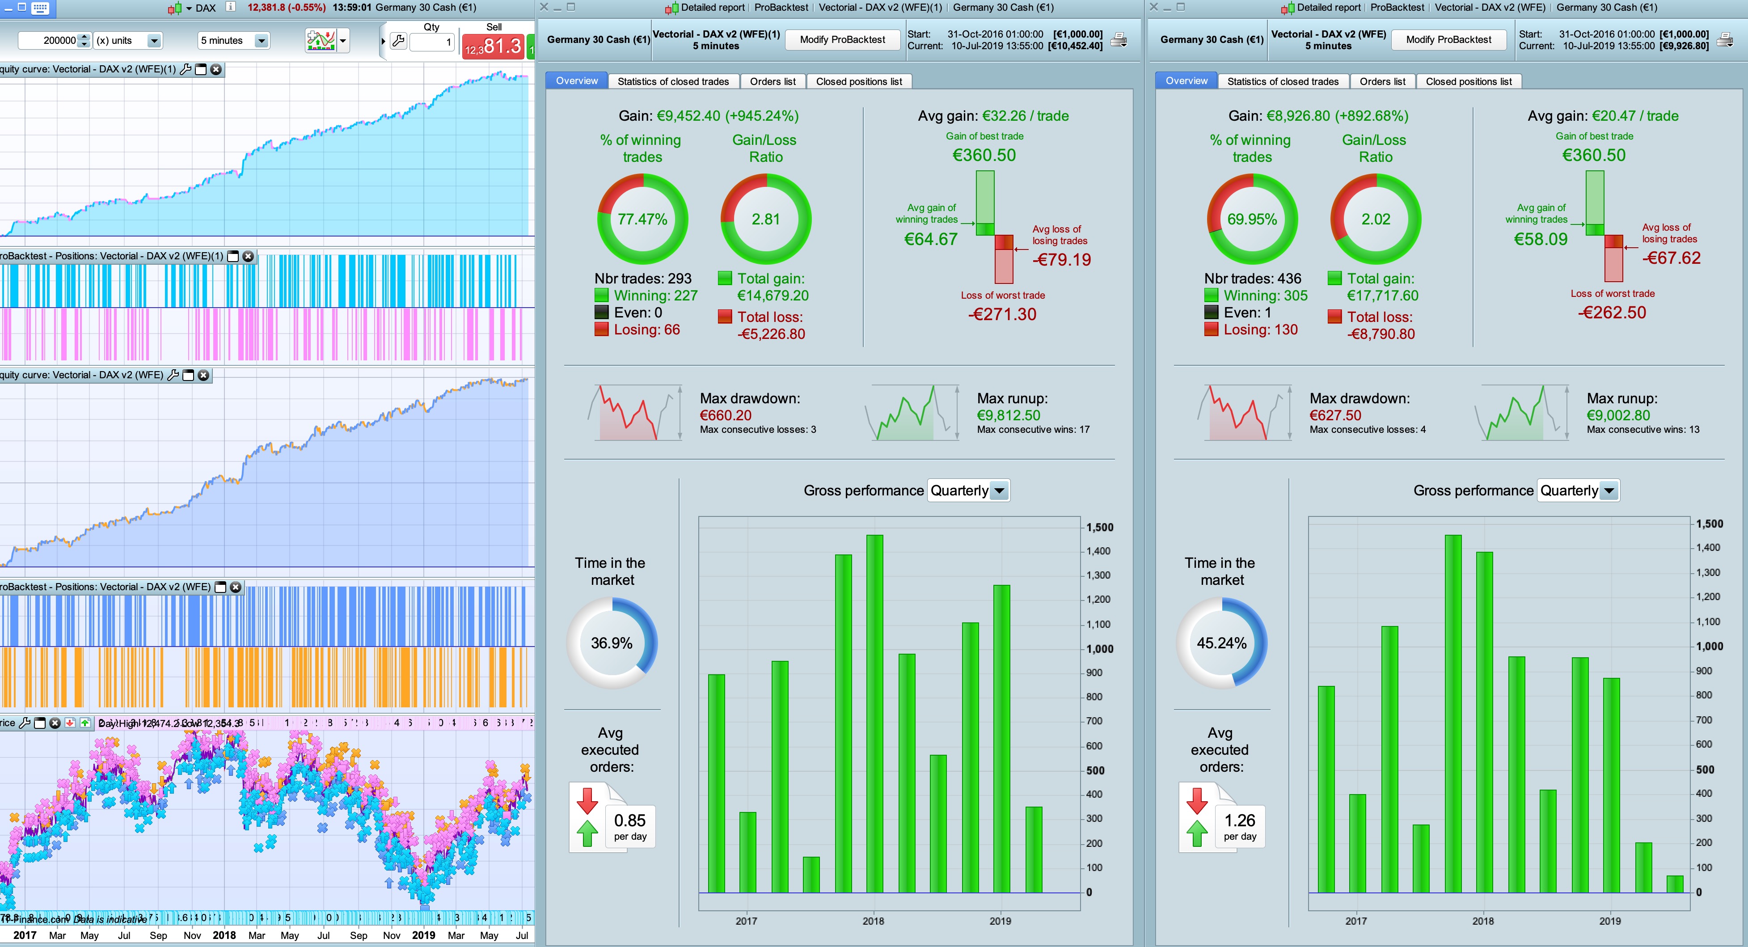Click the DAX instrument info icon

(x=231, y=8)
